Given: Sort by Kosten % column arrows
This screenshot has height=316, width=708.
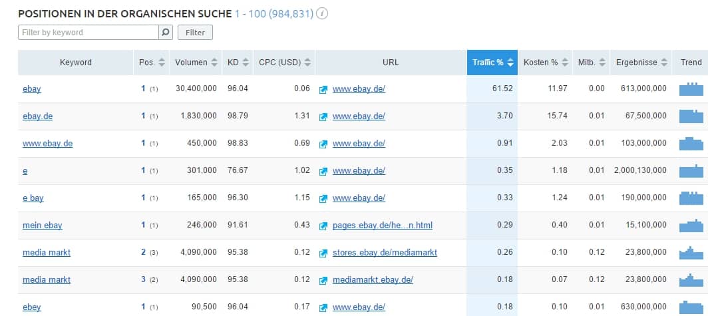Looking at the screenshot, I should 564,63.
